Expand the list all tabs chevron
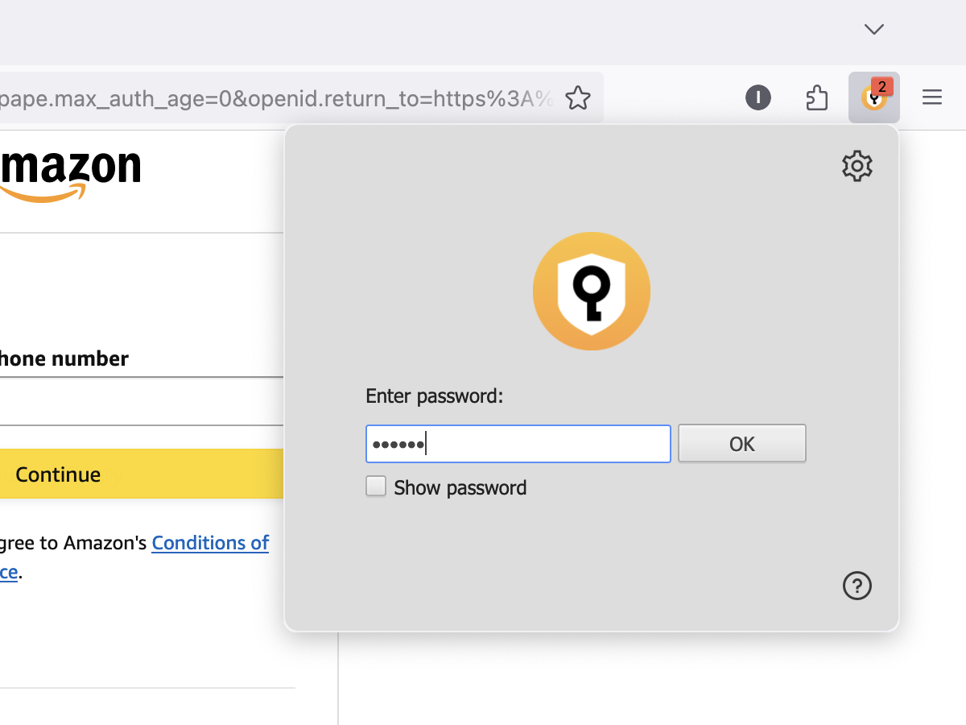 tap(874, 29)
